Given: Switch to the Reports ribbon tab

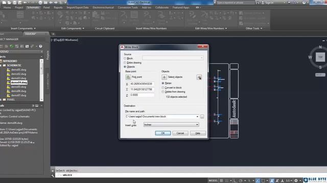Looking at the screenshot, I should pyautogui.click(x=58, y=8).
